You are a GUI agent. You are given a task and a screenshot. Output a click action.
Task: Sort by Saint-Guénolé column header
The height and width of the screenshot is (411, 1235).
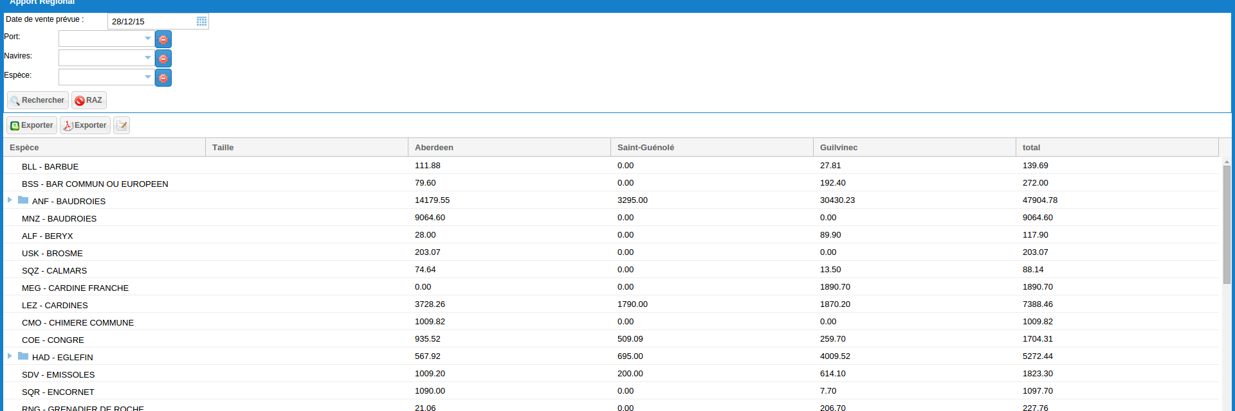[x=712, y=147]
